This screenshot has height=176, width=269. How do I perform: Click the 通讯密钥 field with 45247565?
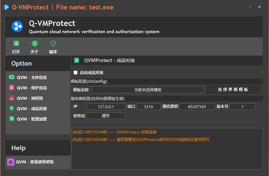(197, 107)
